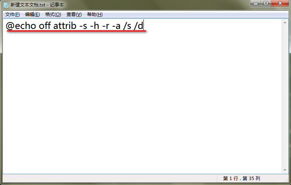Click window title 新建文本文档.txt - 记事本

pos(37,5)
